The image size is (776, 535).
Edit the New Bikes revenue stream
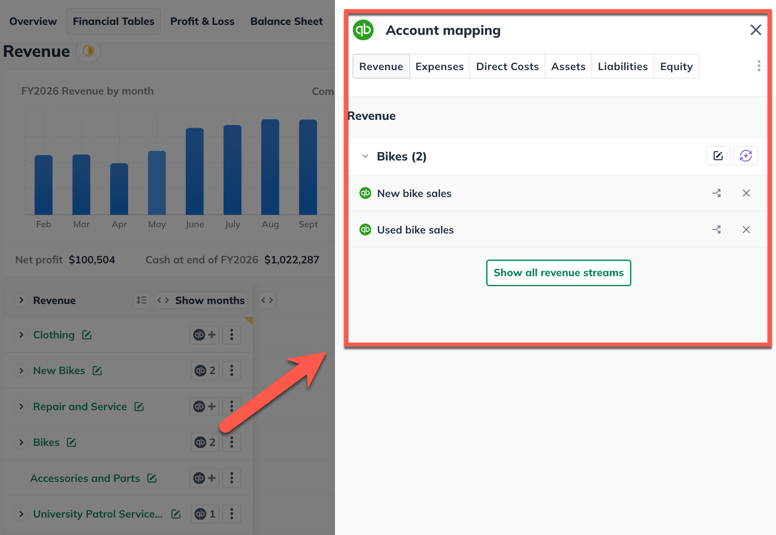[x=97, y=370]
